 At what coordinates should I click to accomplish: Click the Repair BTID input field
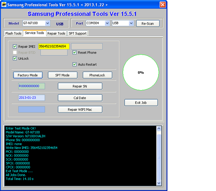click(54, 52)
